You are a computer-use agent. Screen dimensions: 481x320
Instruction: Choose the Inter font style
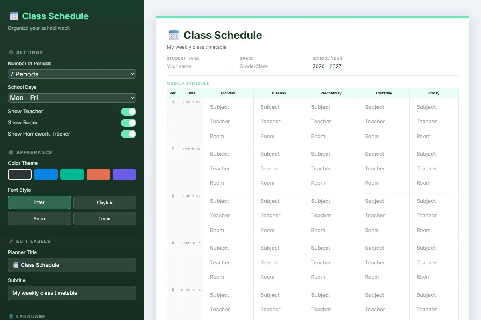coord(39,202)
